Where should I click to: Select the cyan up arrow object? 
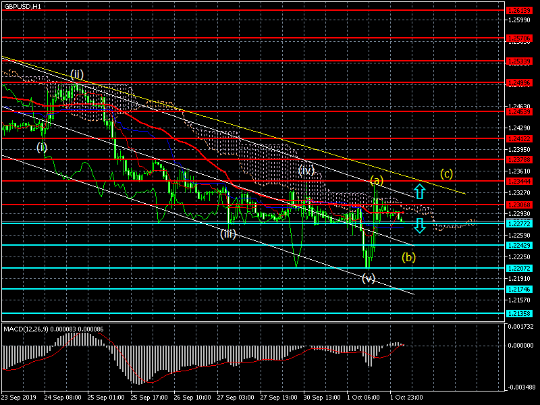click(x=419, y=191)
